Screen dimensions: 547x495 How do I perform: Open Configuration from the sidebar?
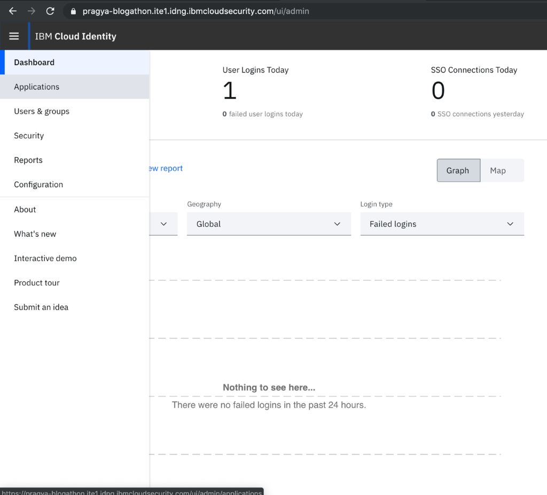coord(75,184)
